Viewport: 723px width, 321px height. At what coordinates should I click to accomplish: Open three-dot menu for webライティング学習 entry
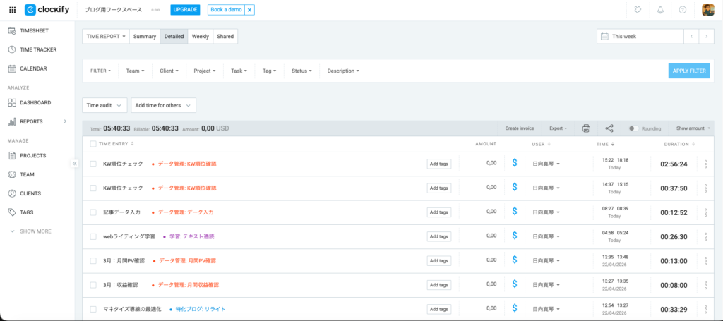coord(705,236)
